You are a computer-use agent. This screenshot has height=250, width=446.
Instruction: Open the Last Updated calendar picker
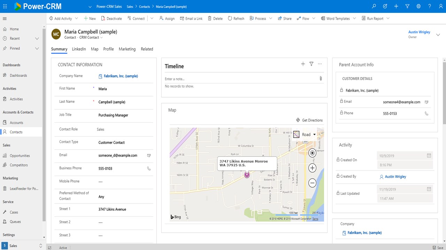429,189
